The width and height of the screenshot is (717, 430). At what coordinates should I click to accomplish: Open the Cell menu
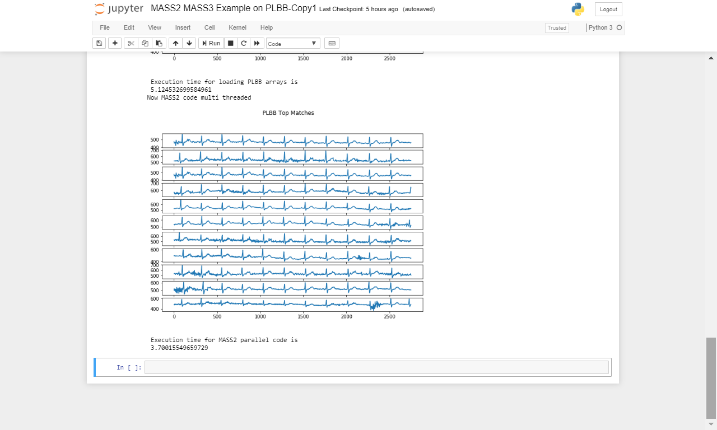(209, 27)
